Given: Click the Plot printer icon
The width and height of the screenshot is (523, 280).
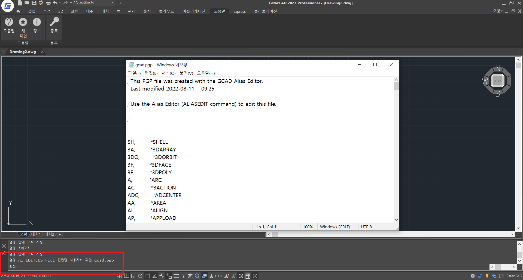Looking at the screenshot, I should pos(48,3).
